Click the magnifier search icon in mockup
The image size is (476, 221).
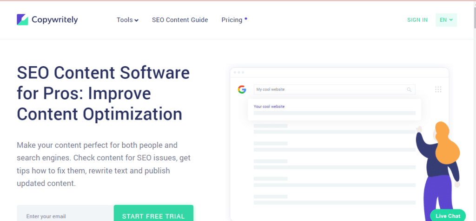point(409,89)
